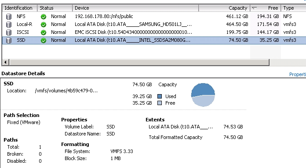The width and height of the screenshot is (306, 168).
Task: Click capacity value 464.50 GB
Action: (237, 24)
